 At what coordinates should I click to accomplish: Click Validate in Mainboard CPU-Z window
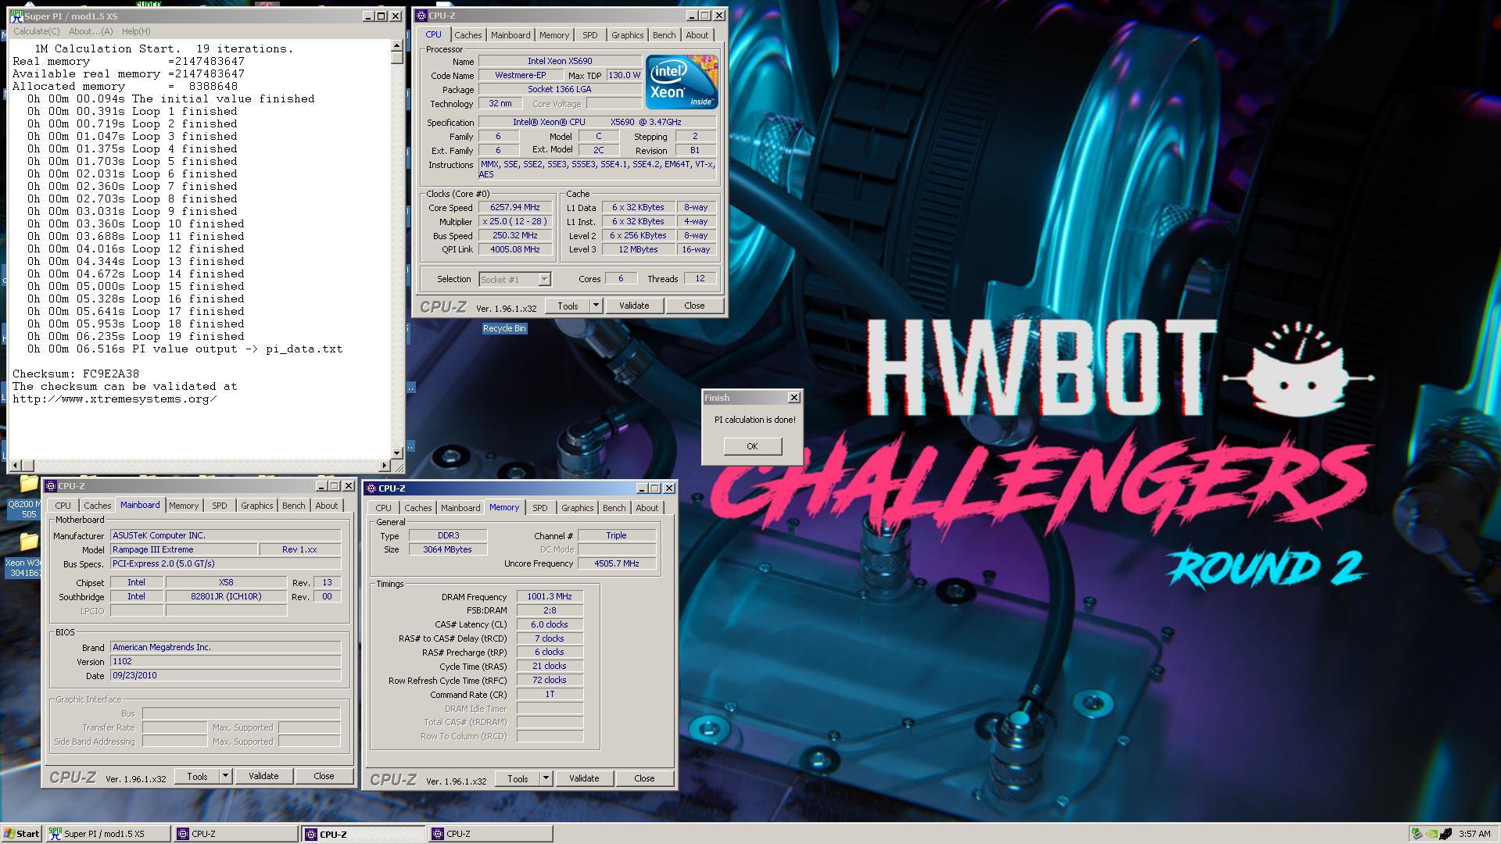(263, 776)
